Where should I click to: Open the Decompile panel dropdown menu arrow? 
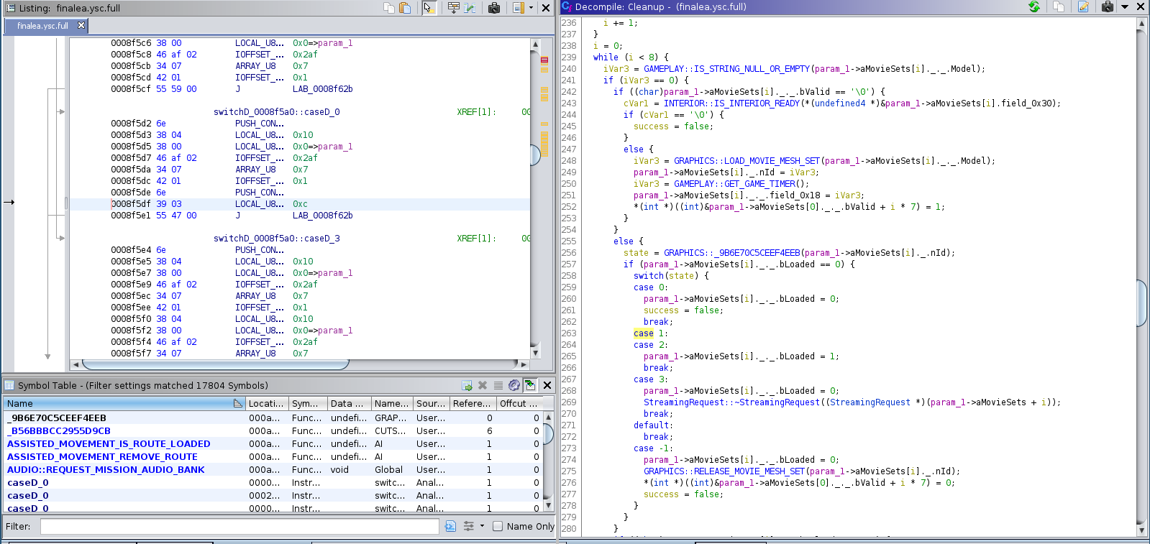coord(1125,6)
